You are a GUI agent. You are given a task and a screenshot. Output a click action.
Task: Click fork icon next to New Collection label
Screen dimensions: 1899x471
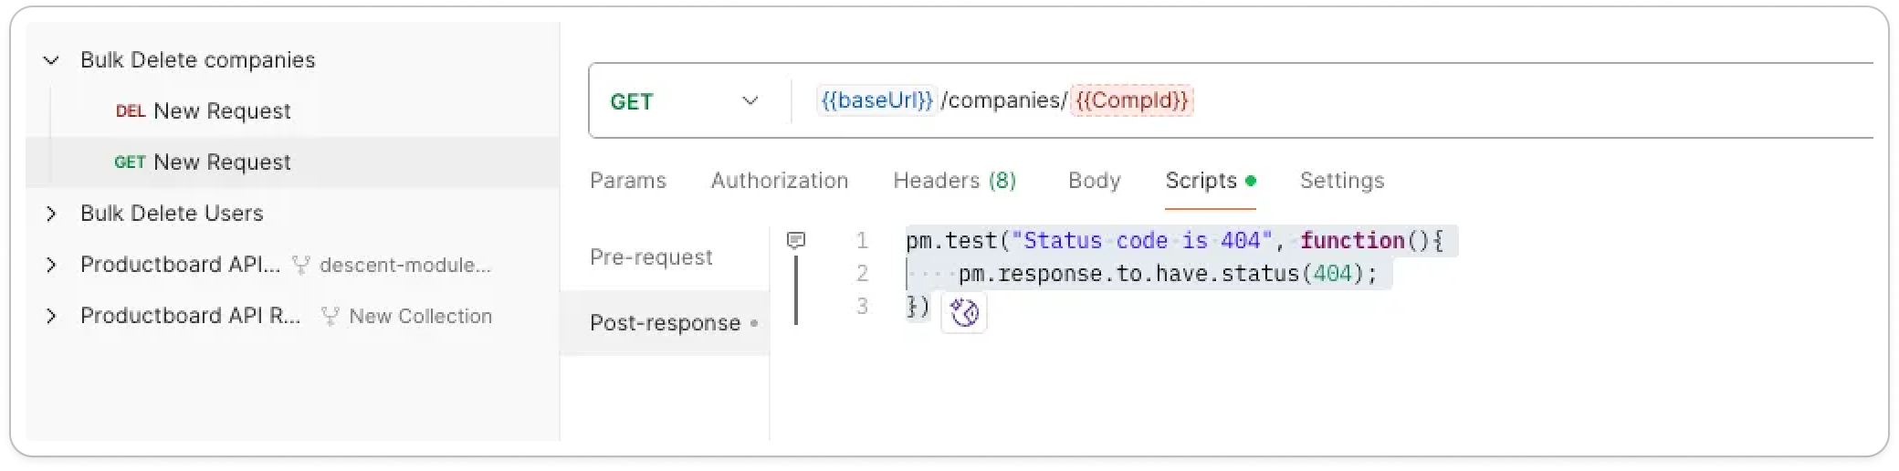pyautogui.click(x=330, y=317)
